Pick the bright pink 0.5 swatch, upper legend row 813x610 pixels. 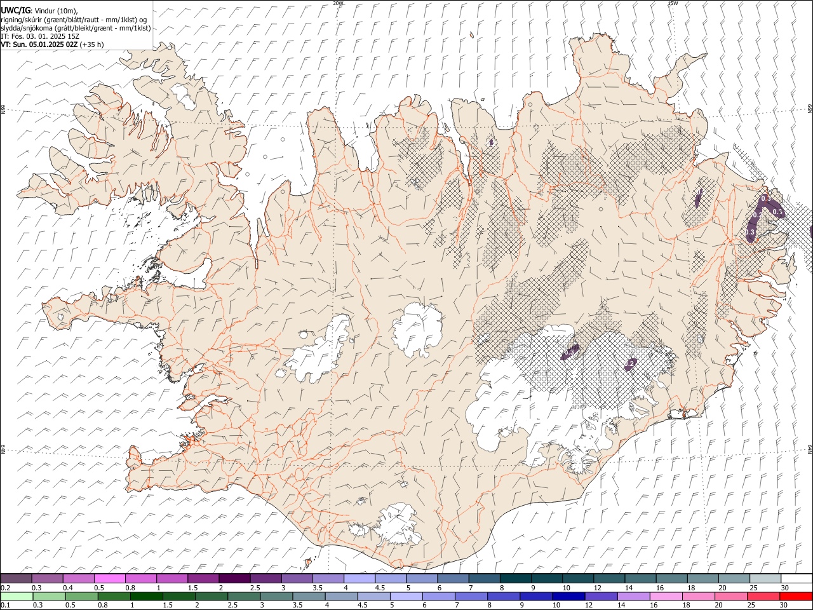tap(109, 579)
